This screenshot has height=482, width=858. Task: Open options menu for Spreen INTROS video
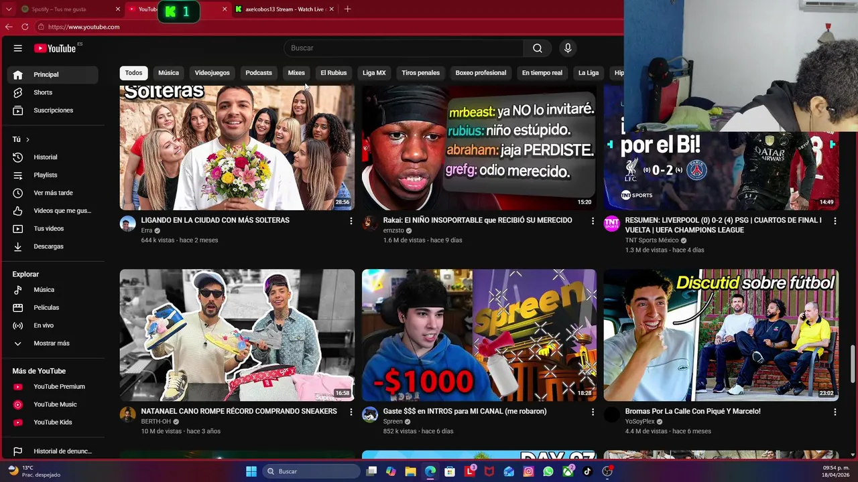coord(593,412)
